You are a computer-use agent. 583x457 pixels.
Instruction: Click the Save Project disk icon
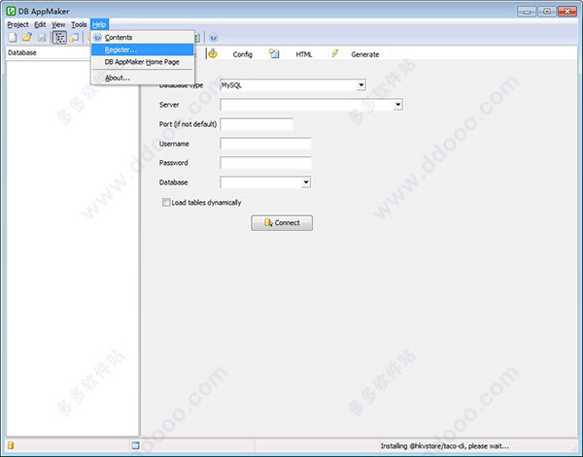(42, 37)
